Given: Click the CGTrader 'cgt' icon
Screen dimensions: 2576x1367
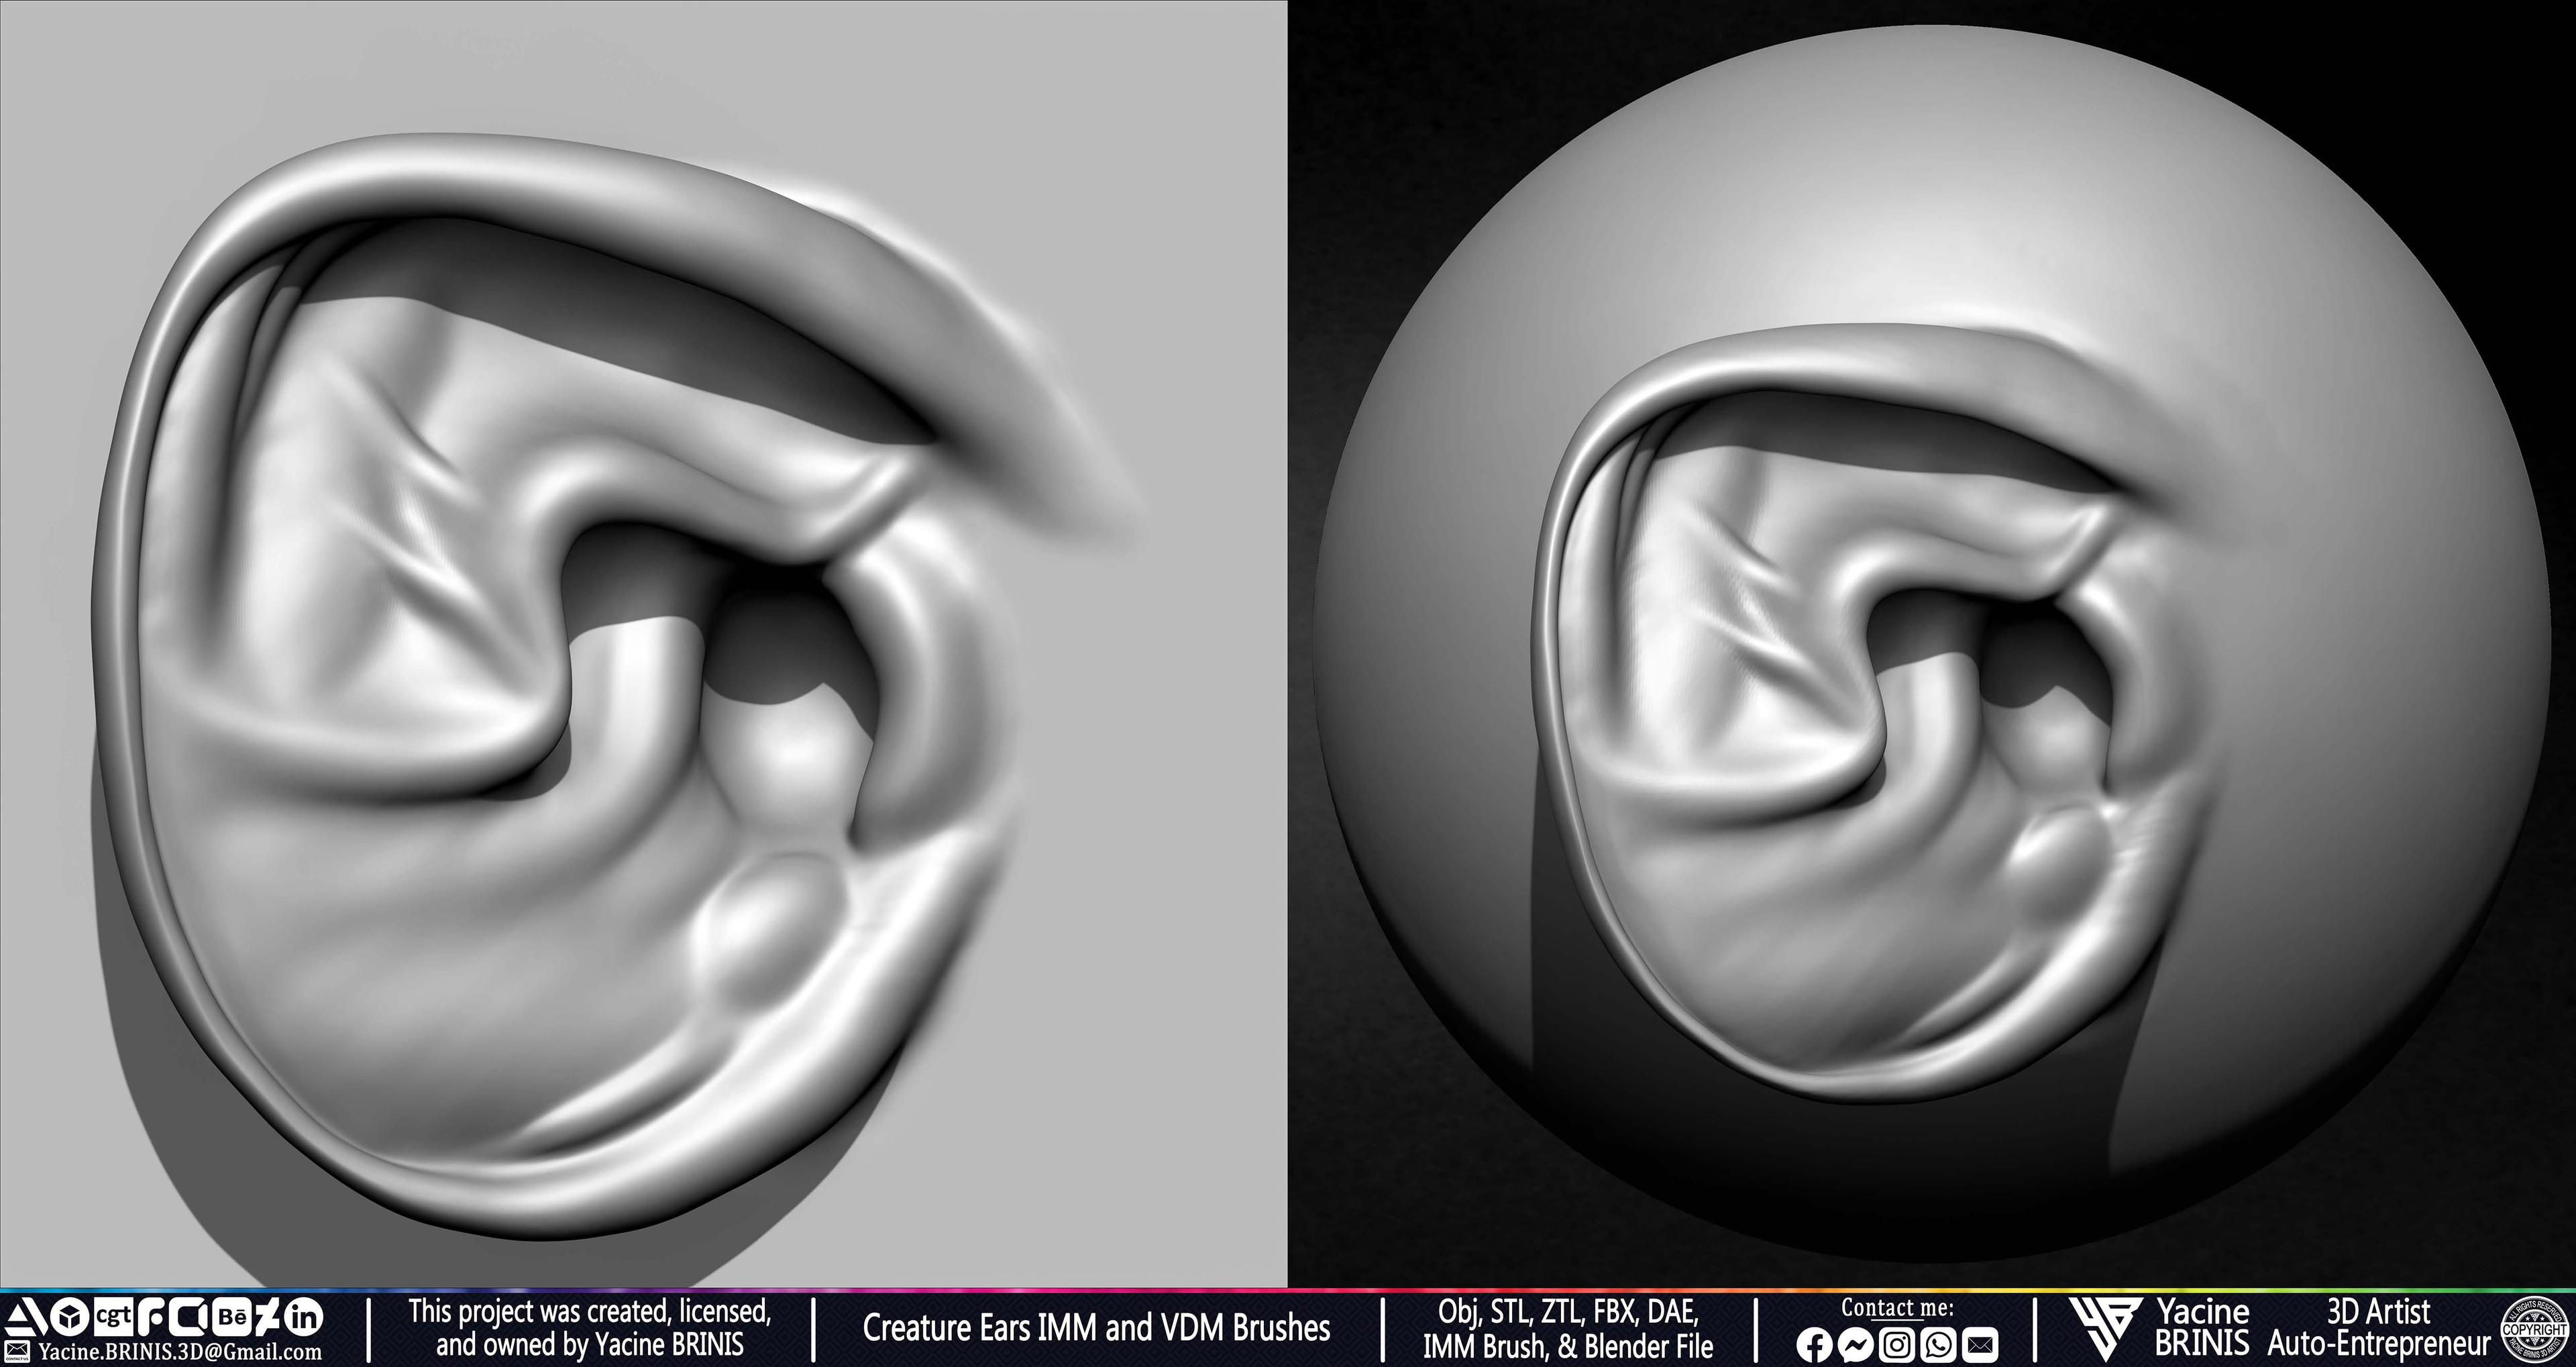Looking at the screenshot, I should pyautogui.click(x=114, y=1317).
